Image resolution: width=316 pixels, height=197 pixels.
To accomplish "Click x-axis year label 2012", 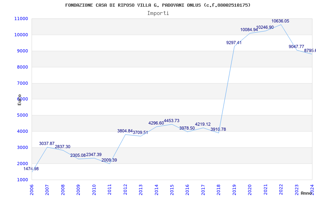I will point(125,190).
